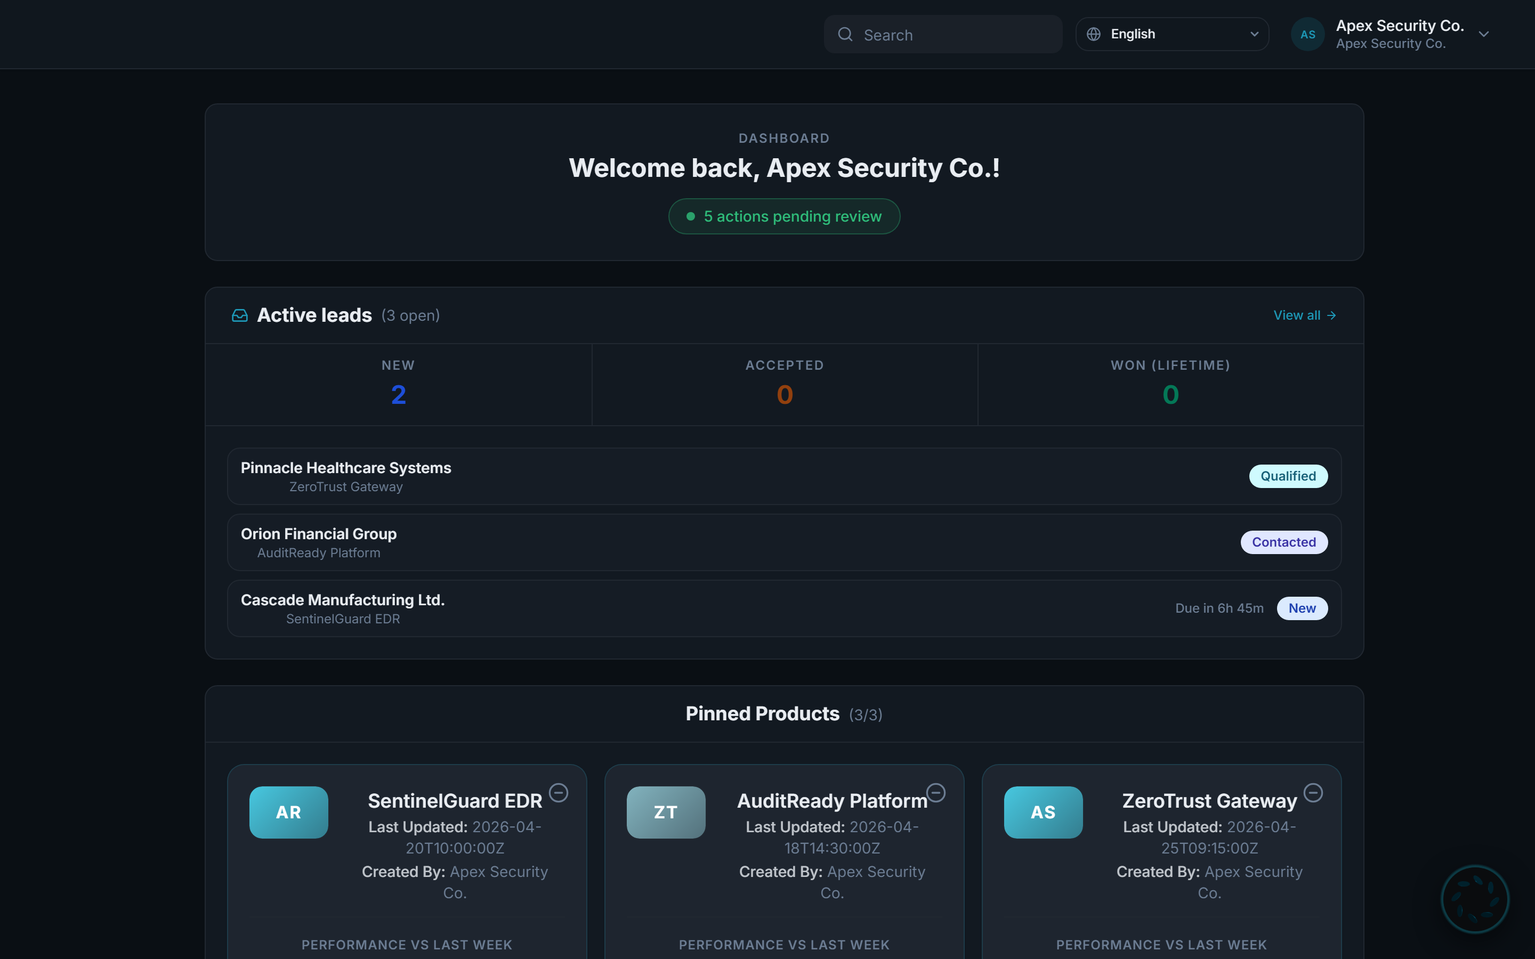Open the AuditReady Platform product card title
Image resolution: width=1535 pixels, height=959 pixels.
(x=832, y=801)
